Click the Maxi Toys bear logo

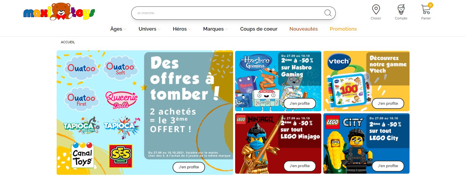tap(59, 11)
